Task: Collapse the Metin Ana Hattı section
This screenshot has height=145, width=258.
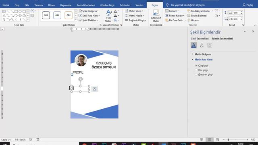Action: point(203,60)
